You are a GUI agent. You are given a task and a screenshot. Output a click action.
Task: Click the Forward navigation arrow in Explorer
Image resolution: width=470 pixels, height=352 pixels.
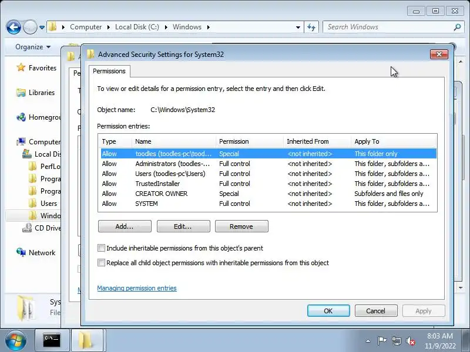(30, 27)
